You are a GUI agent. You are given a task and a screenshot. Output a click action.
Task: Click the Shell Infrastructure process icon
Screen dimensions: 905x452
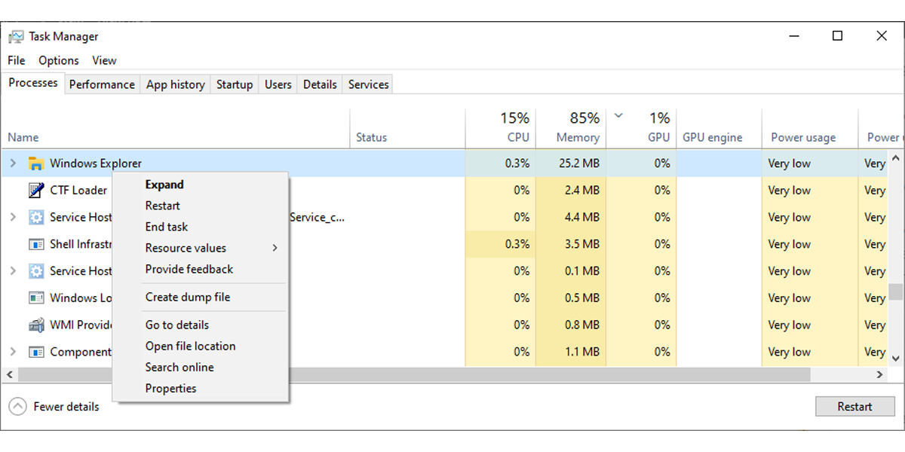point(35,244)
